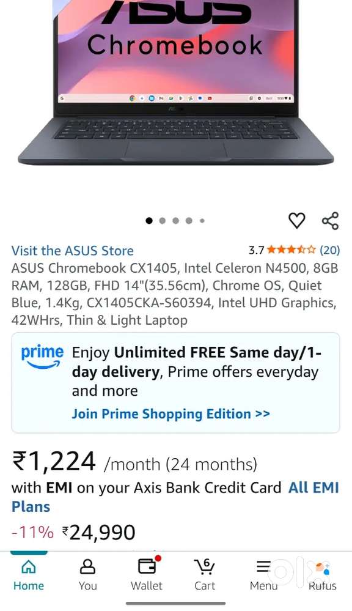
Task: Click the 3.7 star rating
Action: pos(282,250)
